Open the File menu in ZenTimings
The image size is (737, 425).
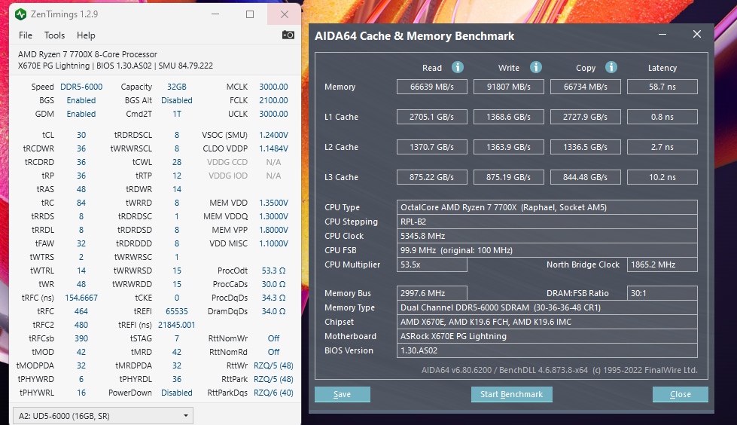(x=26, y=35)
